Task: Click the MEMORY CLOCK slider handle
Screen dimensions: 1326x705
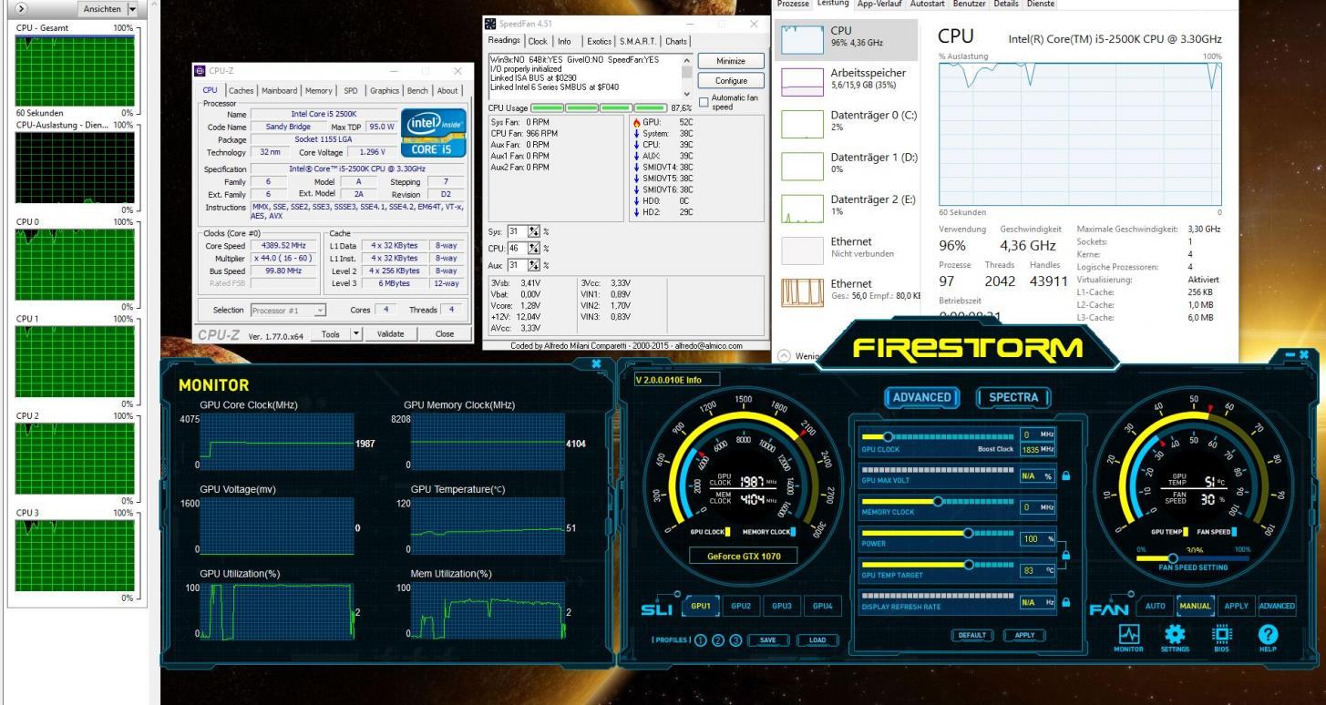Action: (936, 502)
